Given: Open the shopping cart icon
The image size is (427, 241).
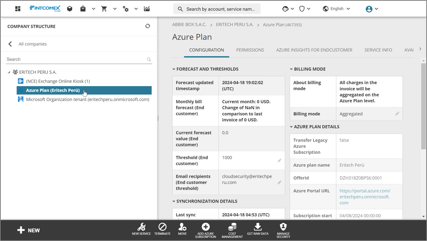Looking at the screenshot, I should tap(104, 8).
